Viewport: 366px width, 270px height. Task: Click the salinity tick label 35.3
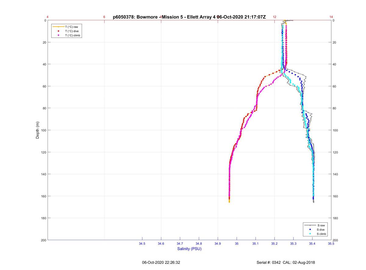pos(293,243)
